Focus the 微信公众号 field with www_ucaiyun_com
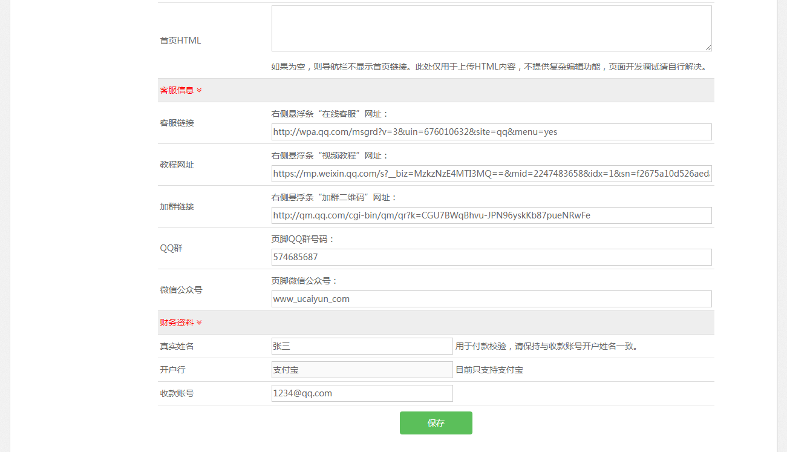The height and width of the screenshot is (452, 787). (x=491, y=299)
